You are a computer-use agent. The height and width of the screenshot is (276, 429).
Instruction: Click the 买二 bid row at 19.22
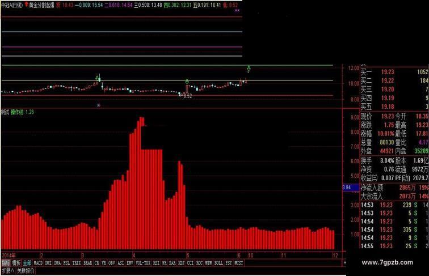[394, 80]
